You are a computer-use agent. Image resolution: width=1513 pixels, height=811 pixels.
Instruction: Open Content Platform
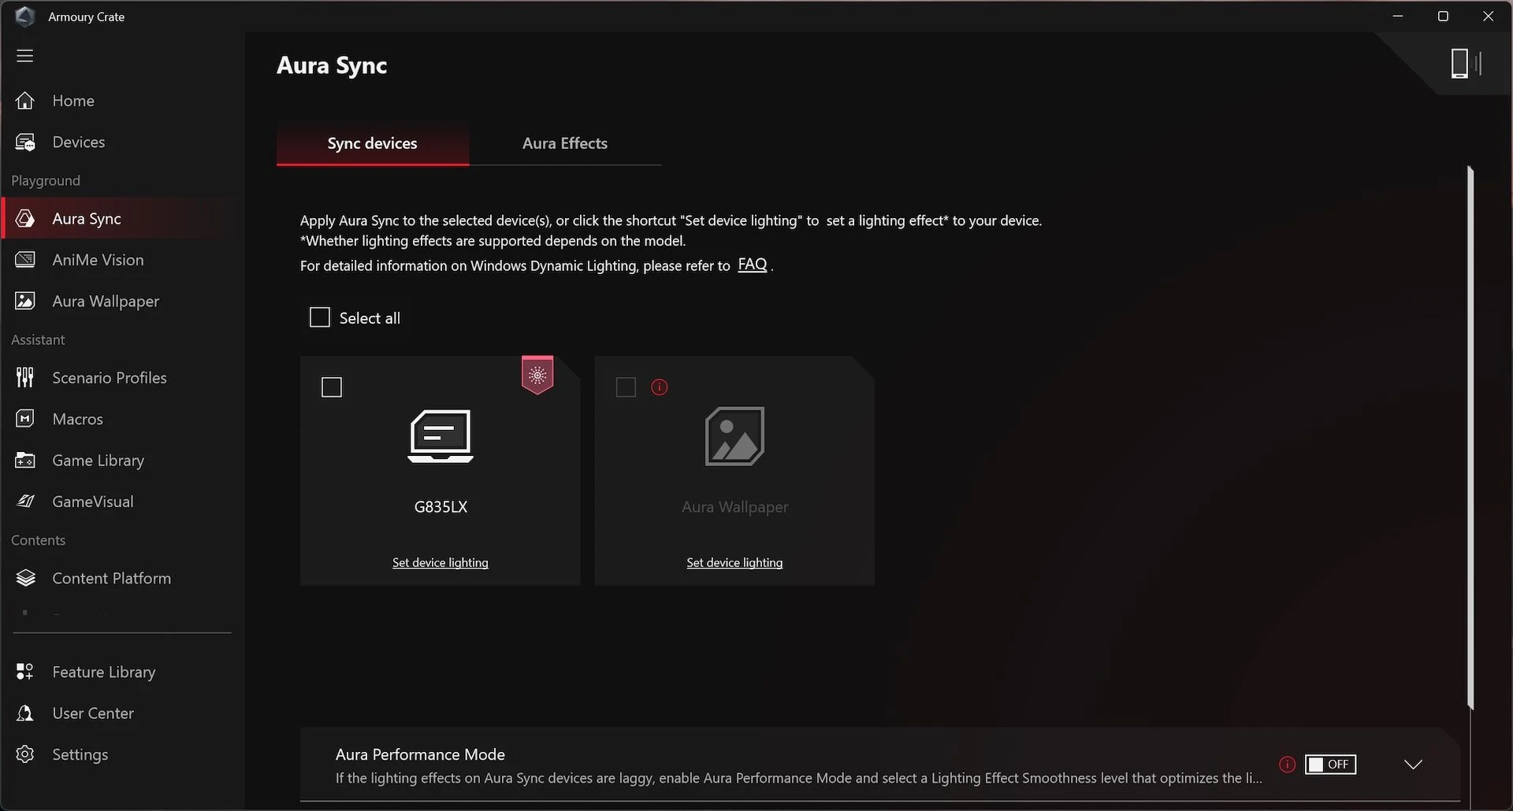(122, 578)
